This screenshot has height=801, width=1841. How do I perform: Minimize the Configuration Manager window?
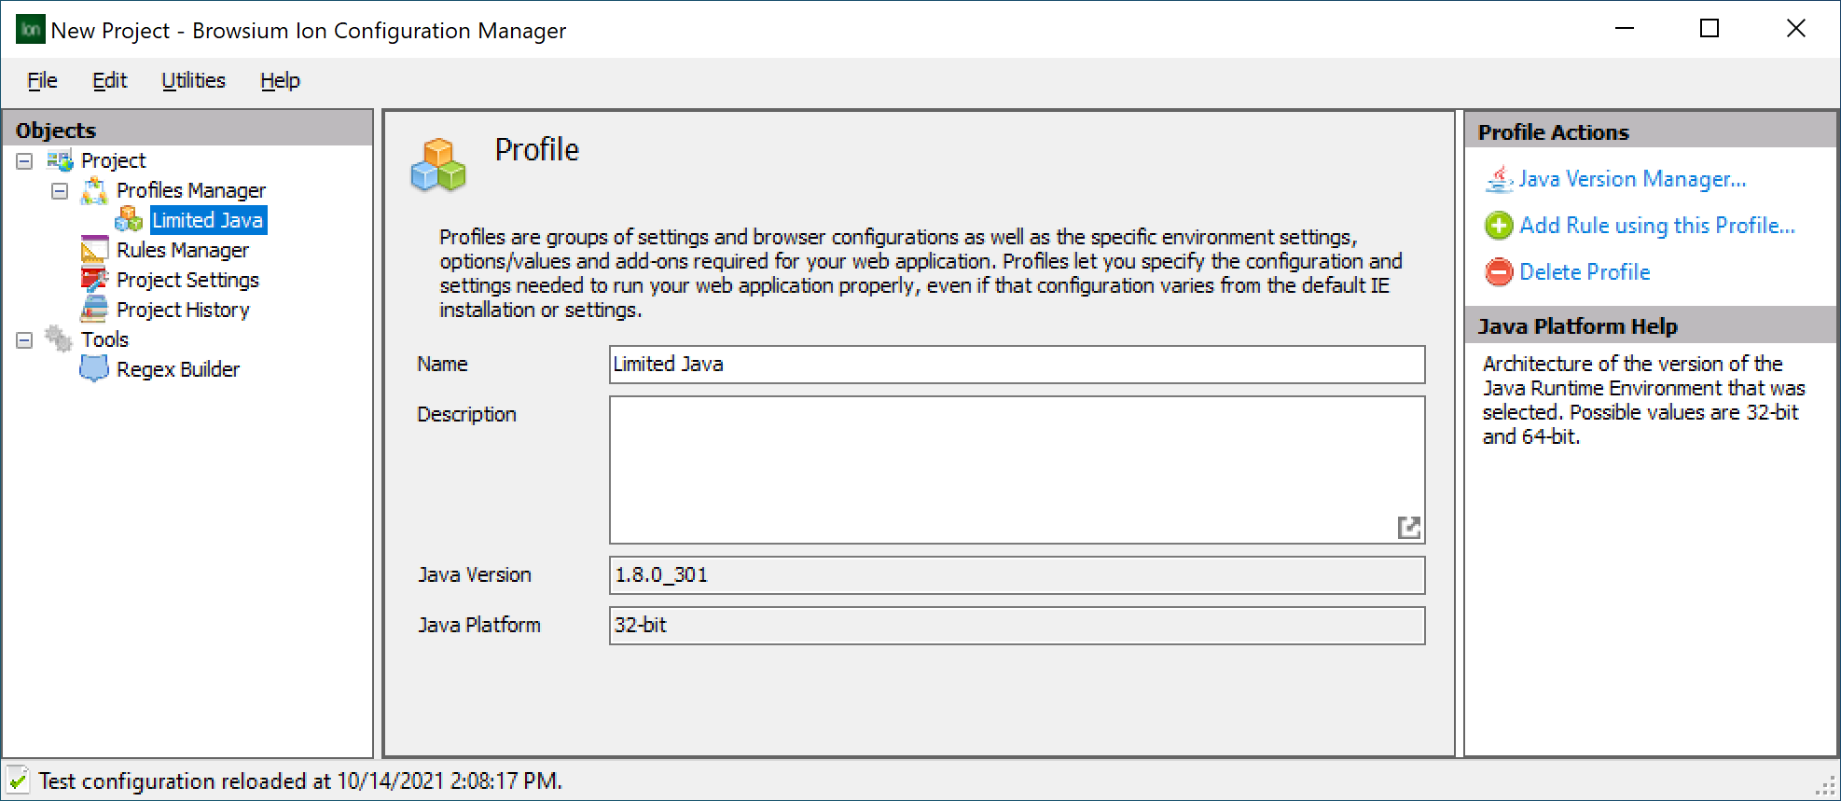click(x=1625, y=29)
